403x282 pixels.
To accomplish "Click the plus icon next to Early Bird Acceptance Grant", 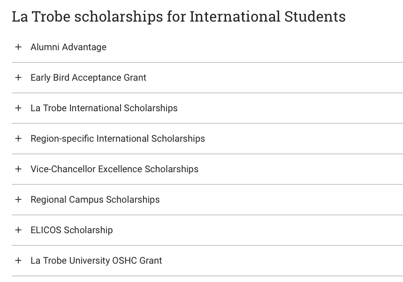I will [x=18, y=77].
